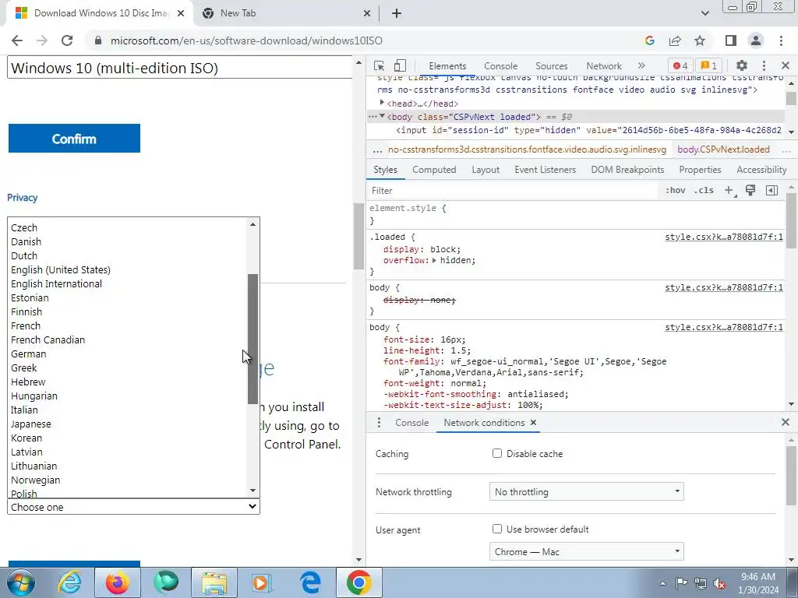This screenshot has height=598, width=798.
Task: Open the Chrome three-dot main menu
Action: (x=781, y=40)
